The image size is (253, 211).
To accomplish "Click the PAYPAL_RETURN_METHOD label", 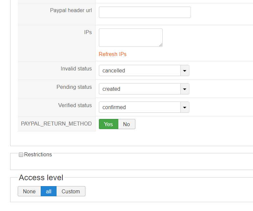I will click(56, 124).
